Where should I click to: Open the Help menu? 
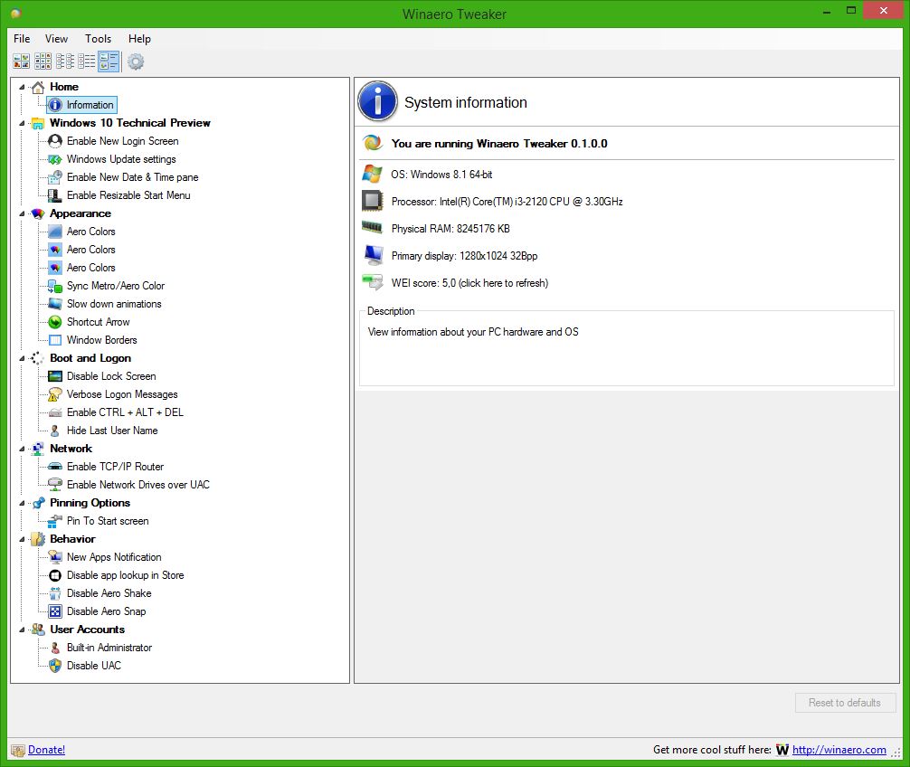(139, 39)
